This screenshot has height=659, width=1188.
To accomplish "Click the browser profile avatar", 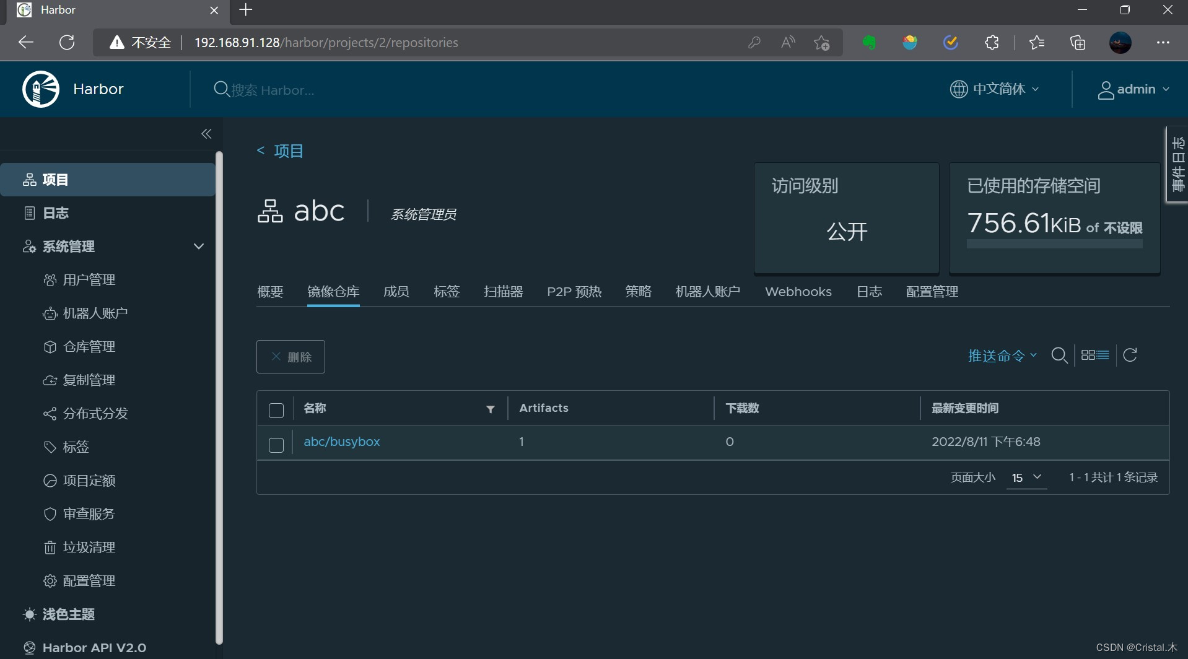I will click(x=1120, y=42).
